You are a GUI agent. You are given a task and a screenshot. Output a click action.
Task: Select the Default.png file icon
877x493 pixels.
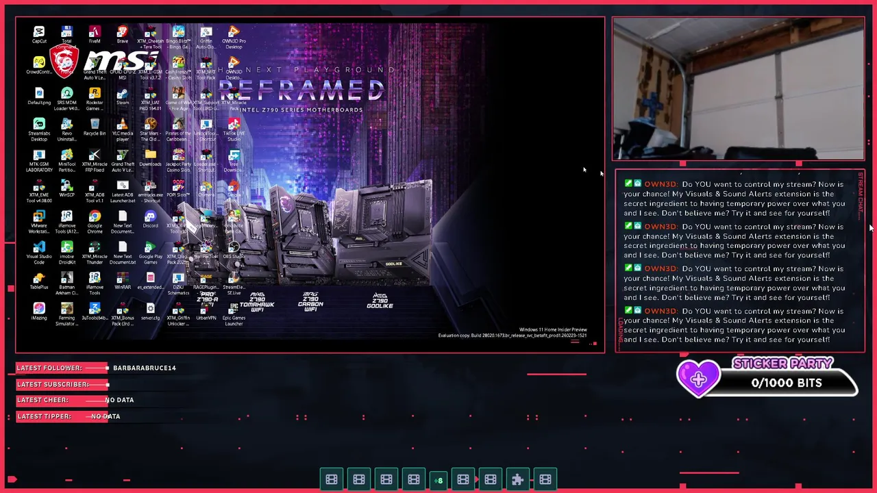tap(39, 97)
